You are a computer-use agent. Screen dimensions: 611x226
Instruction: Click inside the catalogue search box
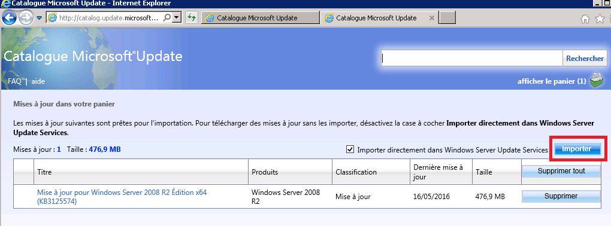click(471, 58)
